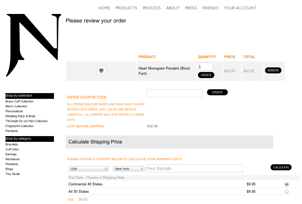
Task: Open the Fingerprint Collection link
Action: coord(19,126)
